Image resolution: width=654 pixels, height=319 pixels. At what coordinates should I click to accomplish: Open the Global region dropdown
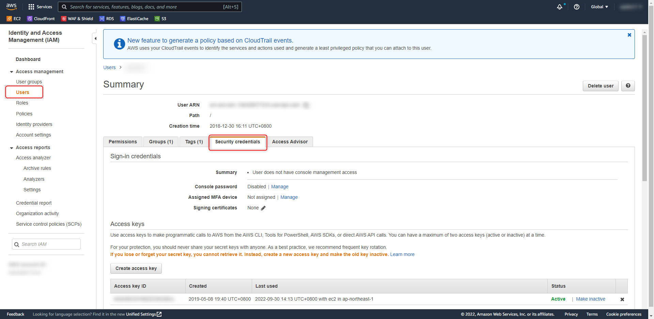click(599, 7)
